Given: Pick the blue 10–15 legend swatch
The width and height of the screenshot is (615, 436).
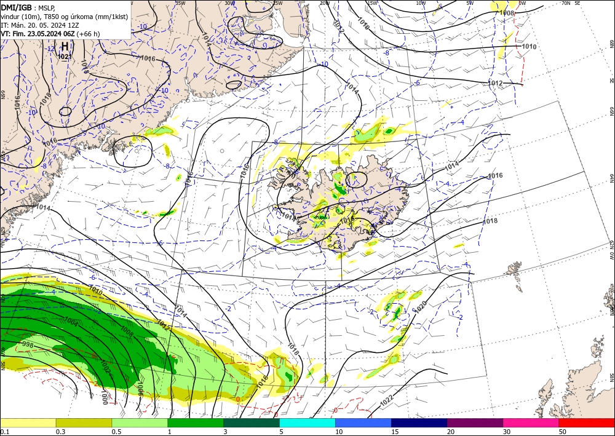Looking at the screenshot, I should click(363, 422).
